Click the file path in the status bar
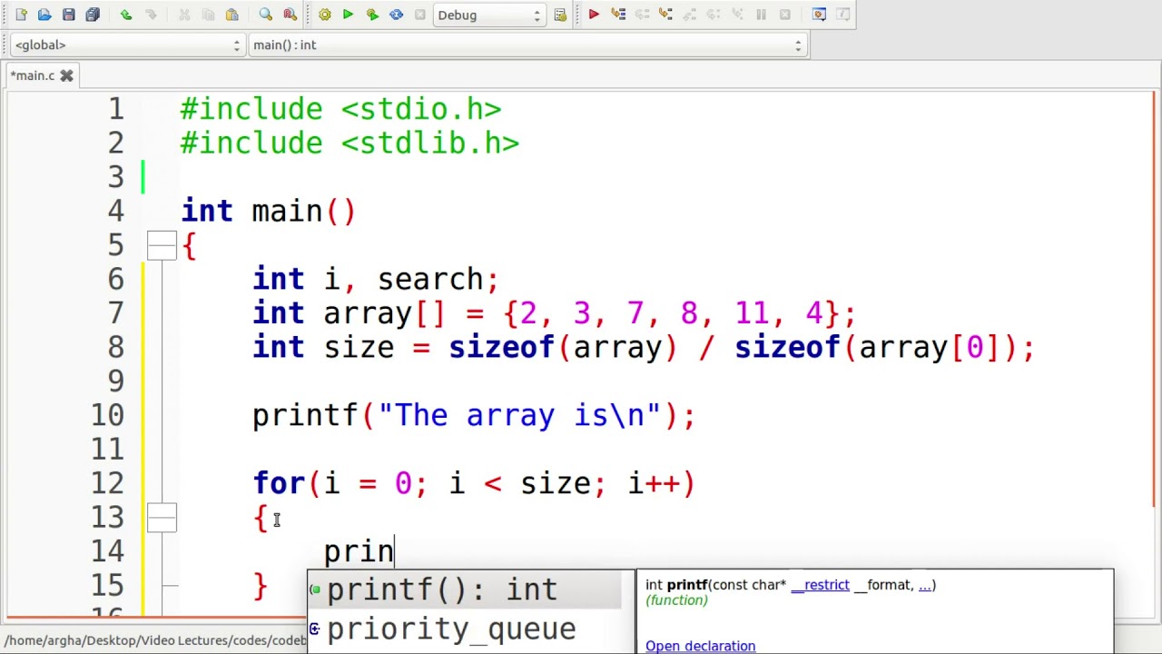This screenshot has height=654, width=1162. (155, 640)
